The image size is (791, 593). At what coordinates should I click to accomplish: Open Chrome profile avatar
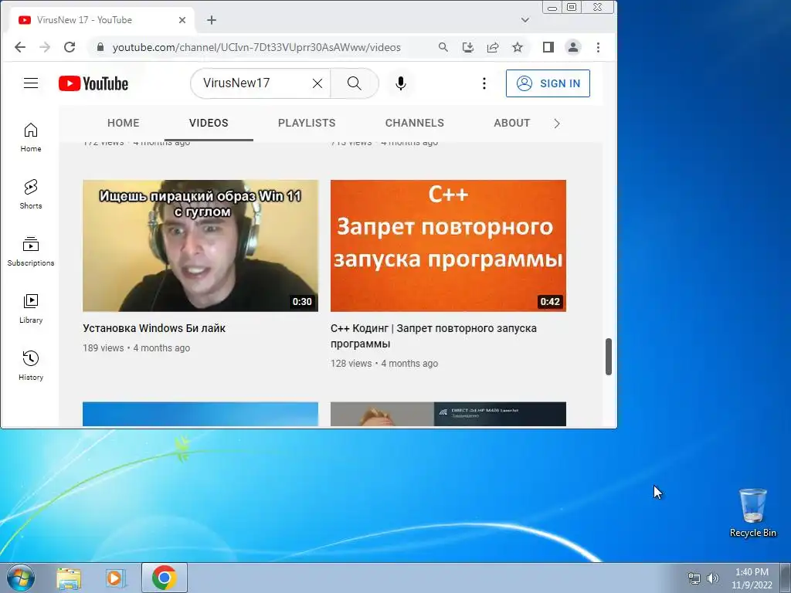(573, 47)
